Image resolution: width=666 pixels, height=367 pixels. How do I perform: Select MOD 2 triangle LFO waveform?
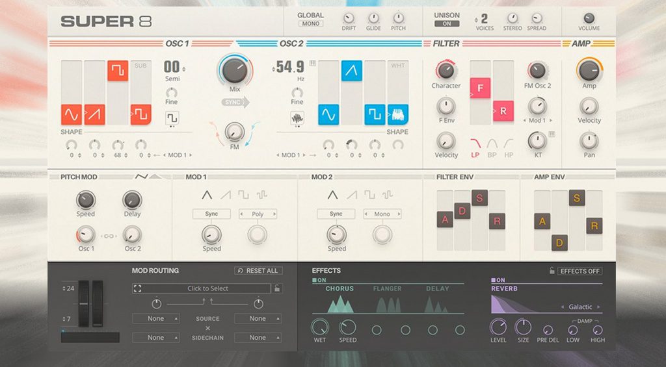(332, 195)
